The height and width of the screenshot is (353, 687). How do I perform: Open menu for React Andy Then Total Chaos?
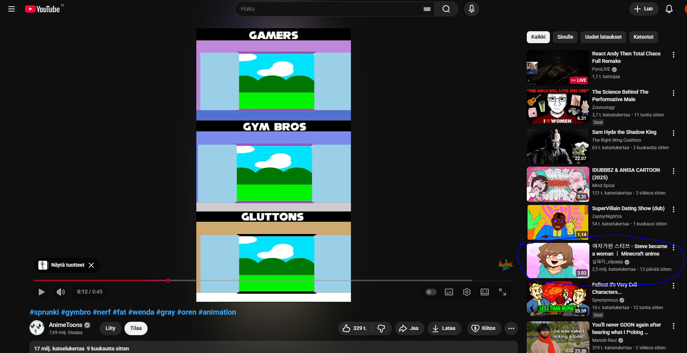point(674,55)
